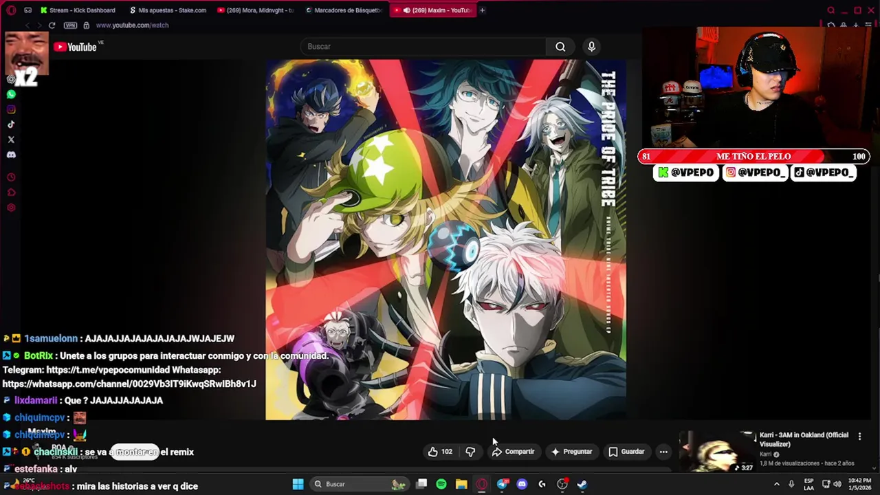
Task: Open Opera easy setup sliders icon
Action: pyautogui.click(x=870, y=25)
